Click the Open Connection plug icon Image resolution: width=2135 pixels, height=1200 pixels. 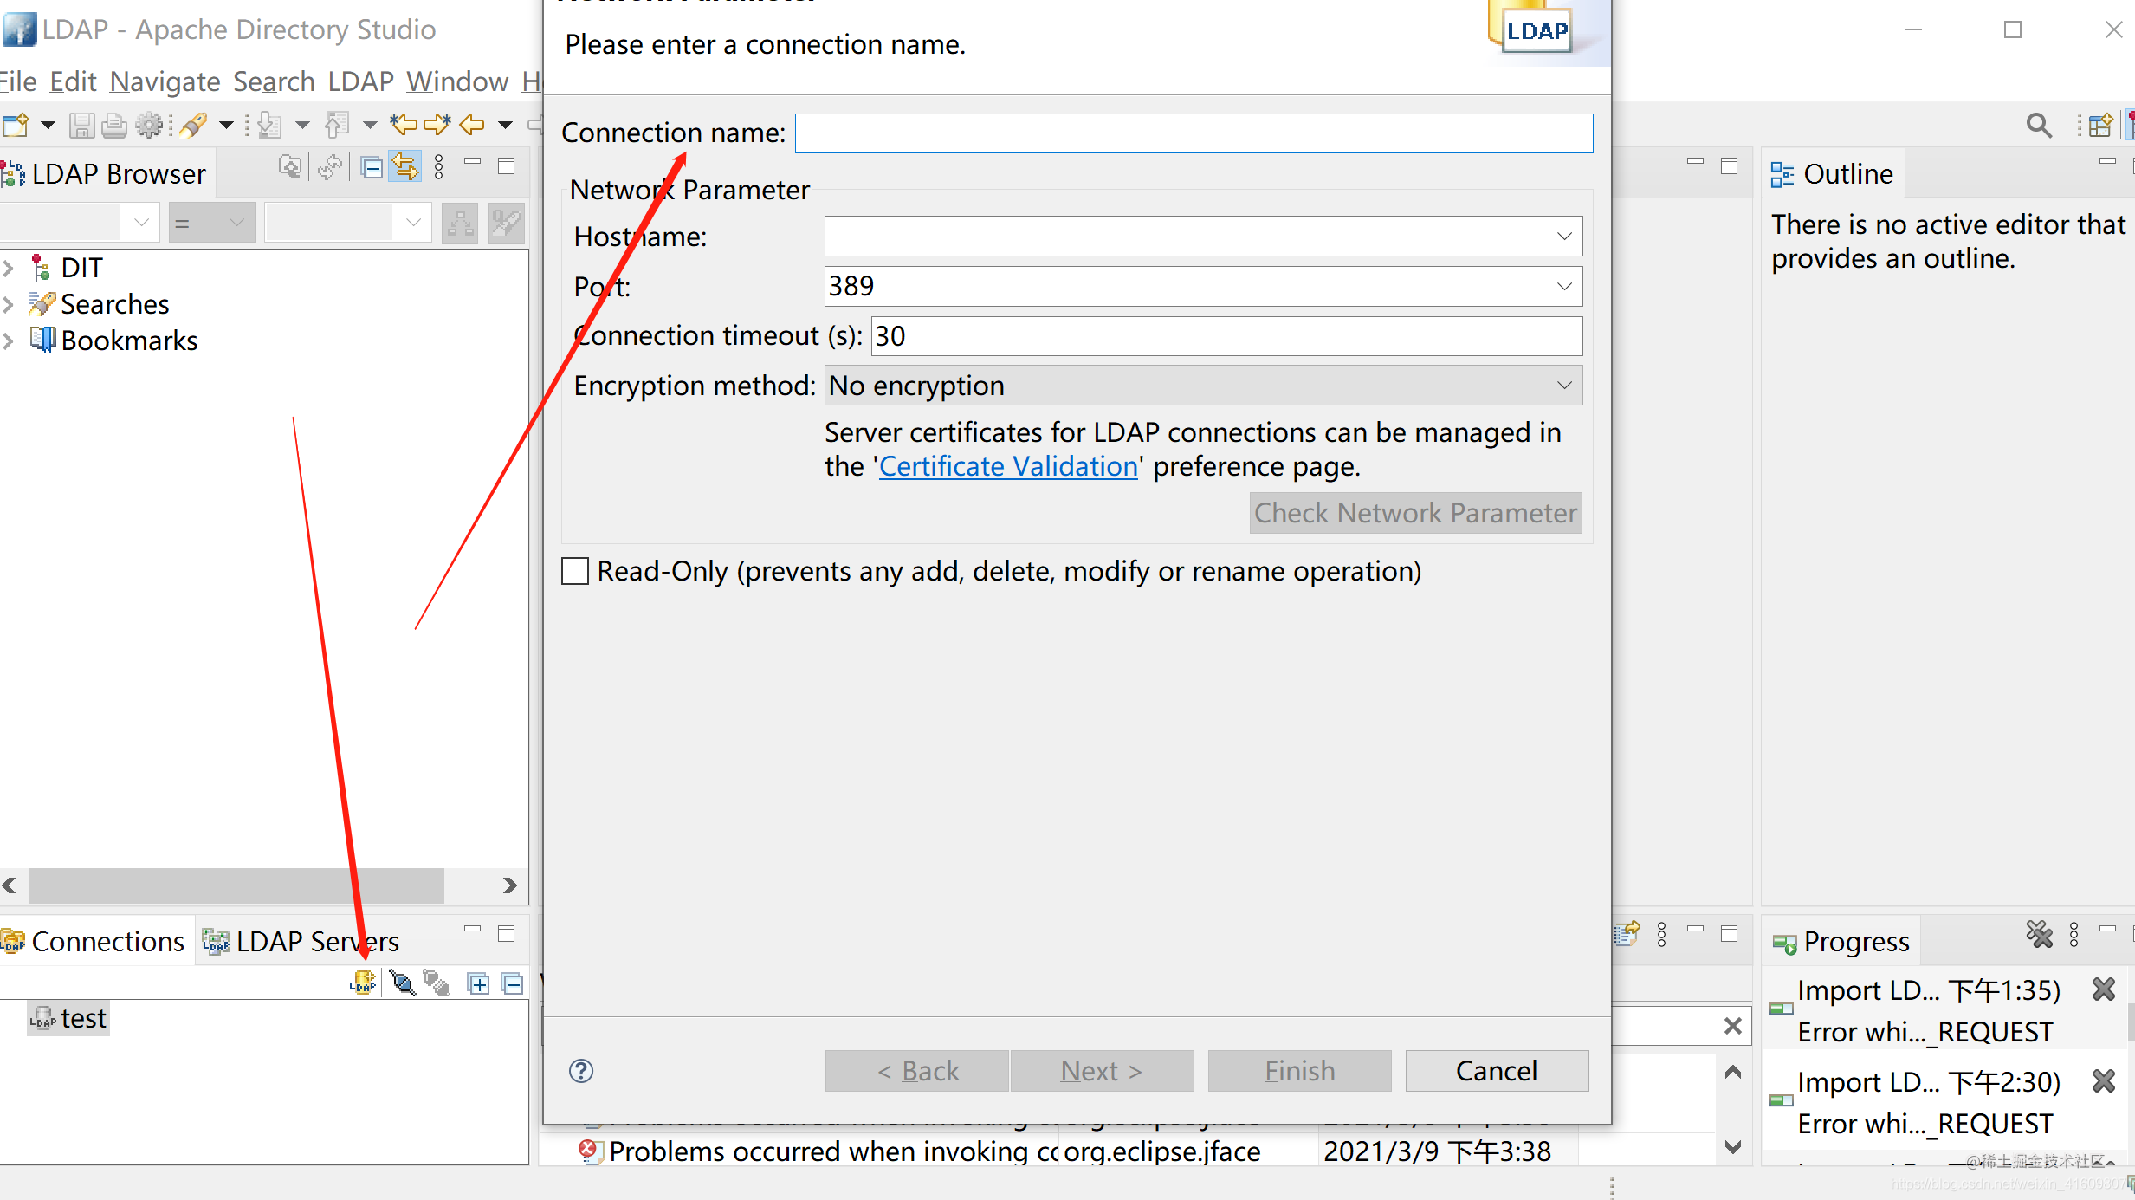(x=403, y=983)
